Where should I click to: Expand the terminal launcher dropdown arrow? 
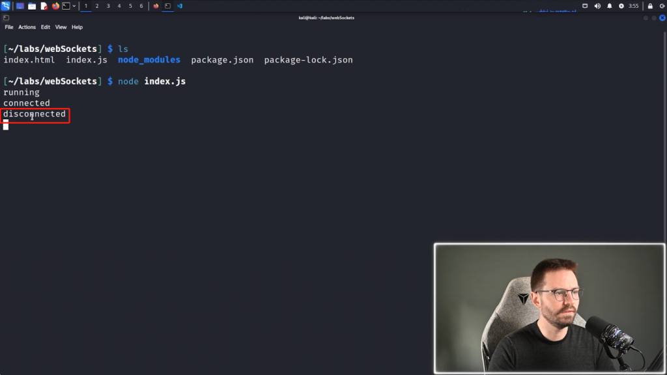[x=74, y=6]
